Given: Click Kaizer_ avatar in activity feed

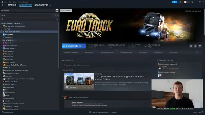Looking at the screenshot, I should (65, 98).
